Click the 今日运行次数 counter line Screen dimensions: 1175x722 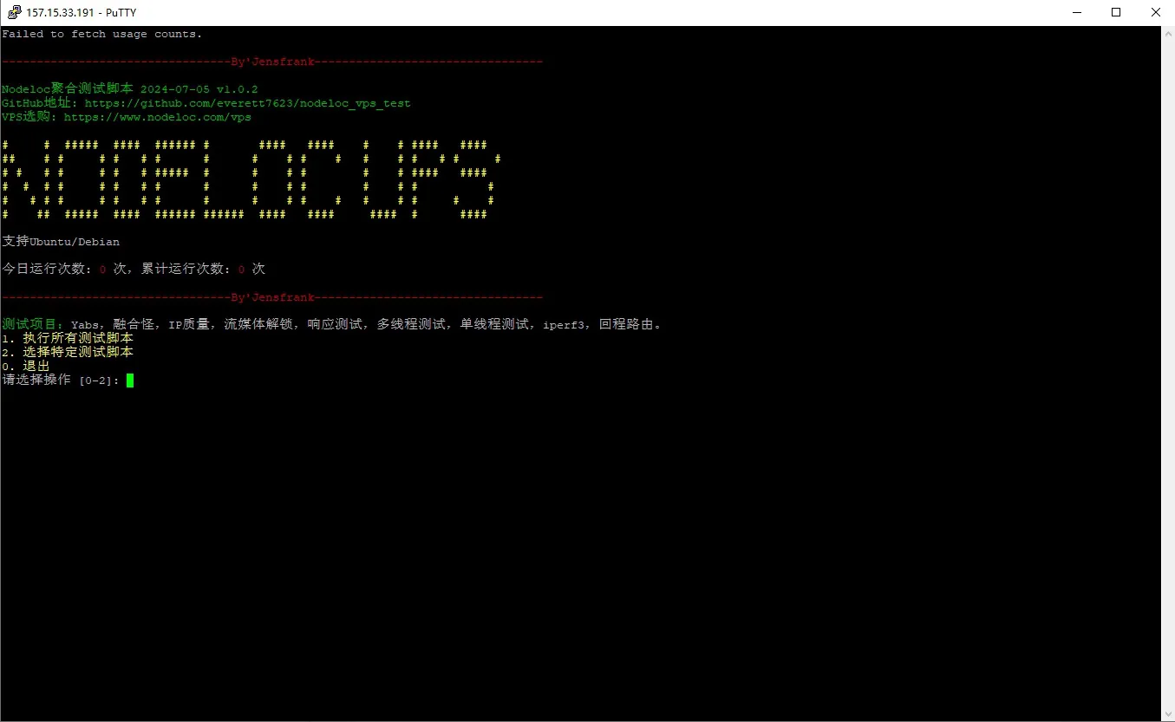[x=134, y=269]
